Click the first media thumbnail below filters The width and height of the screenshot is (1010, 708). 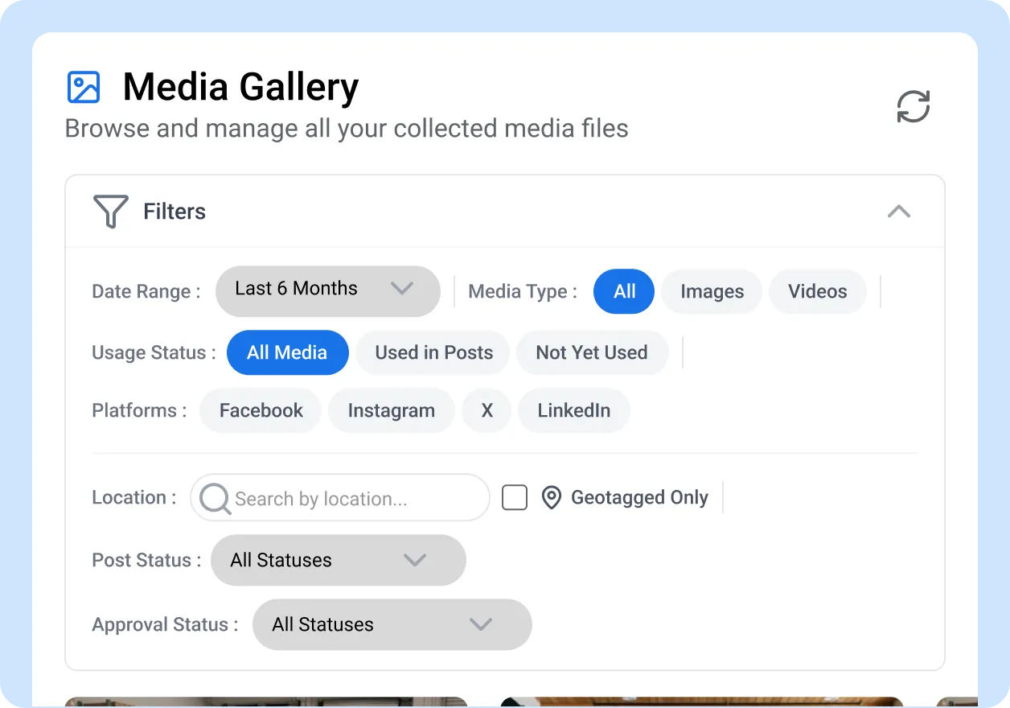tap(266, 702)
